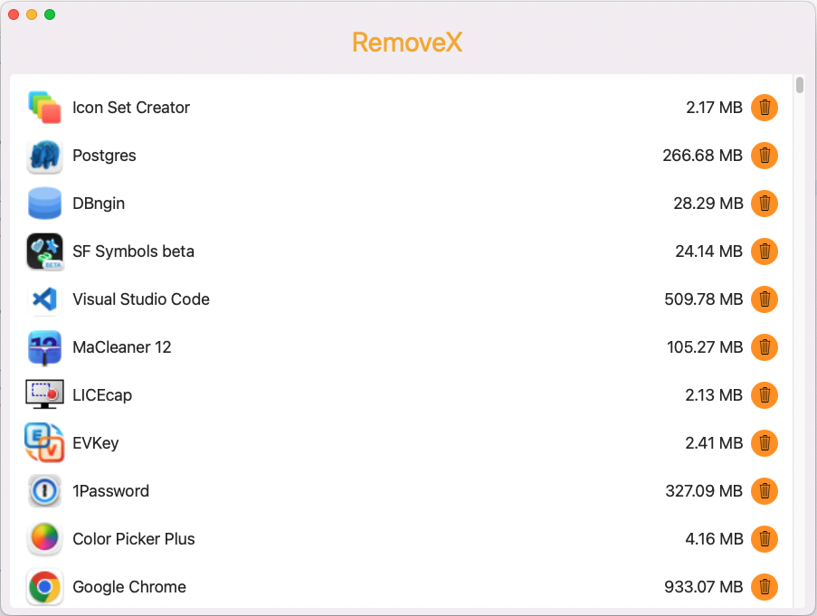The image size is (817, 616).
Task: Click the trash icon for Postgres
Action: coord(765,156)
